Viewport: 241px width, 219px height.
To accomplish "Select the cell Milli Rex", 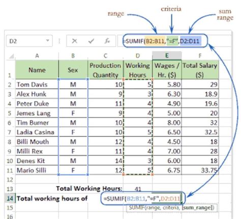I will (37, 151).
